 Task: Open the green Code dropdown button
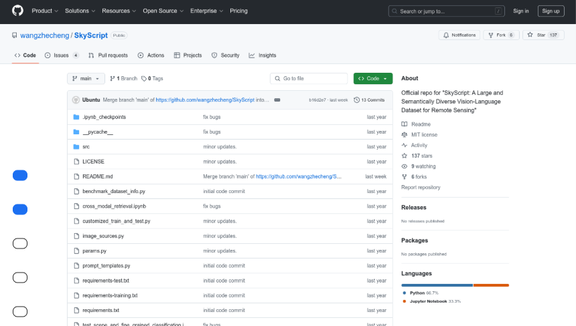(x=373, y=78)
